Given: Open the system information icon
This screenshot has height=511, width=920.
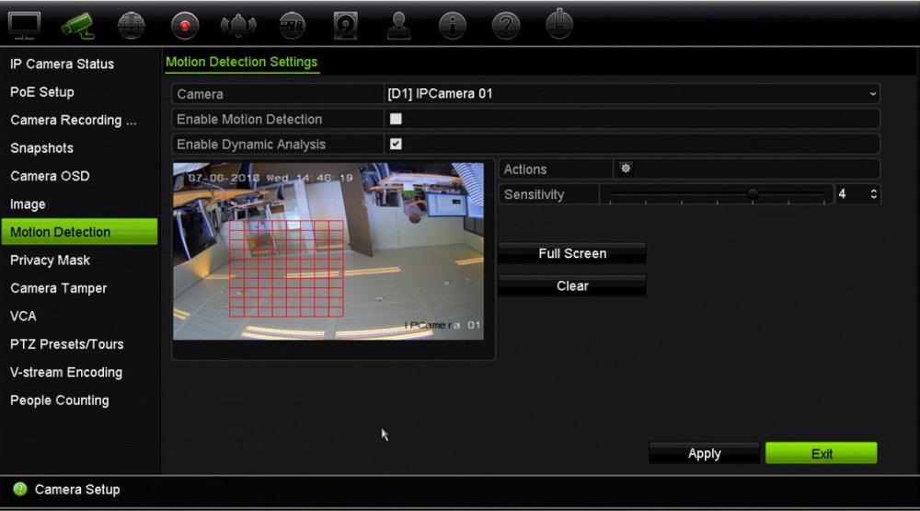Looking at the screenshot, I should click(x=453, y=26).
